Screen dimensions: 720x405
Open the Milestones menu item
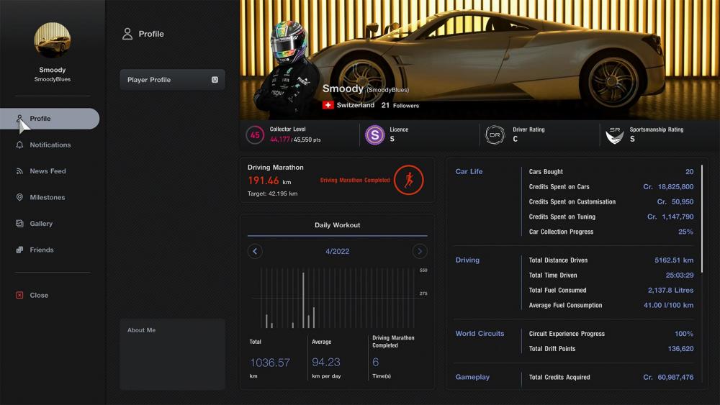coord(47,198)
